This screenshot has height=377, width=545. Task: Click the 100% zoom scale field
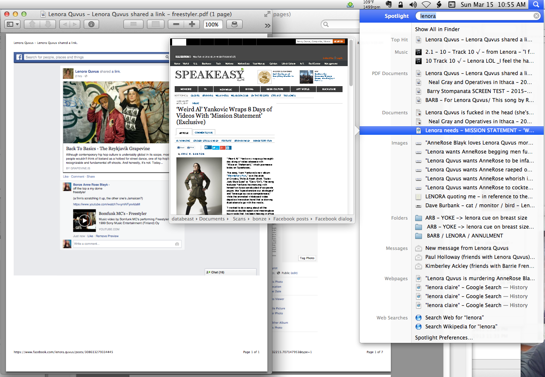pos(212,25)
